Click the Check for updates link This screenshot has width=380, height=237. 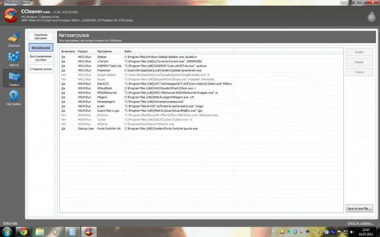(360, 223)
